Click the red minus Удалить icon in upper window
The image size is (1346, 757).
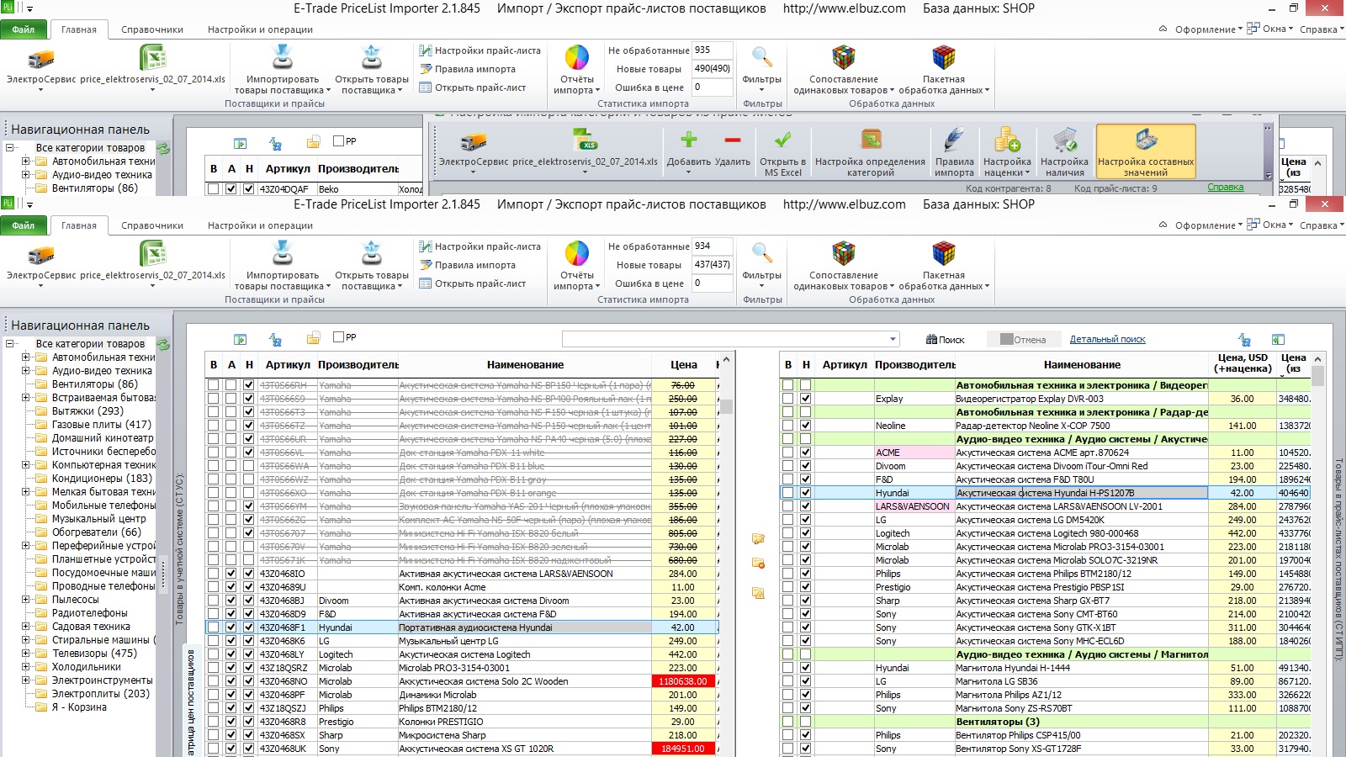coord(733,140)
